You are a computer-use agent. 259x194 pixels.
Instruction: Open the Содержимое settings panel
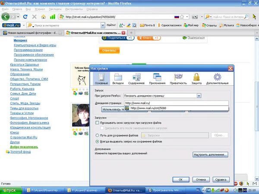(x=136, y=79)
